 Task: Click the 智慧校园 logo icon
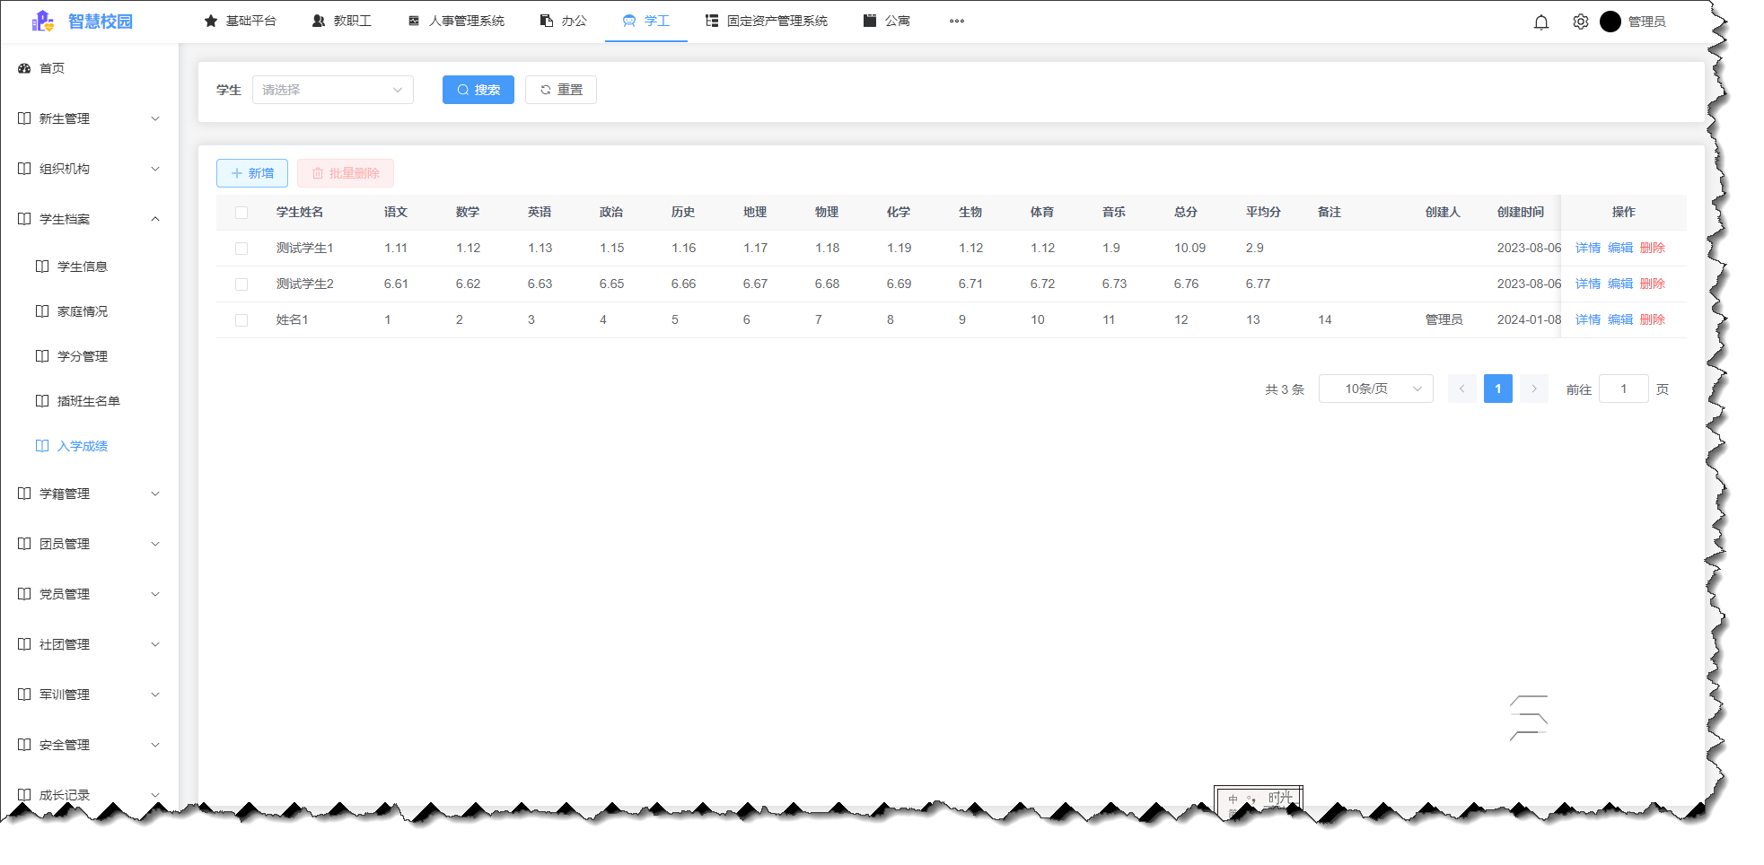click(42, 22)
